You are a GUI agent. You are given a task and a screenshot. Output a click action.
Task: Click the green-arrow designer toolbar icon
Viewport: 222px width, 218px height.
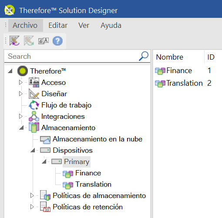pyautogui.click(x=29, y=41)
